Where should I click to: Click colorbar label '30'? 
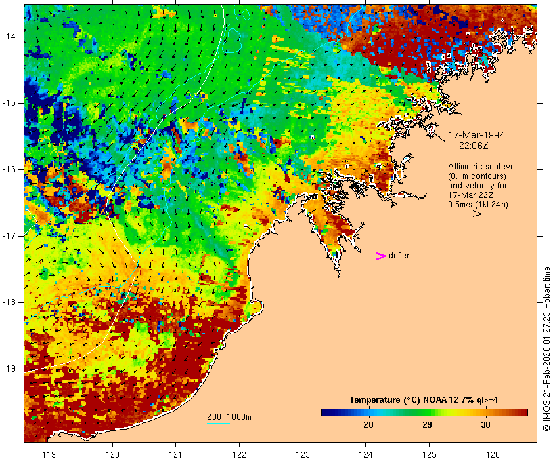pyautogui.click(x=486, y=425)
